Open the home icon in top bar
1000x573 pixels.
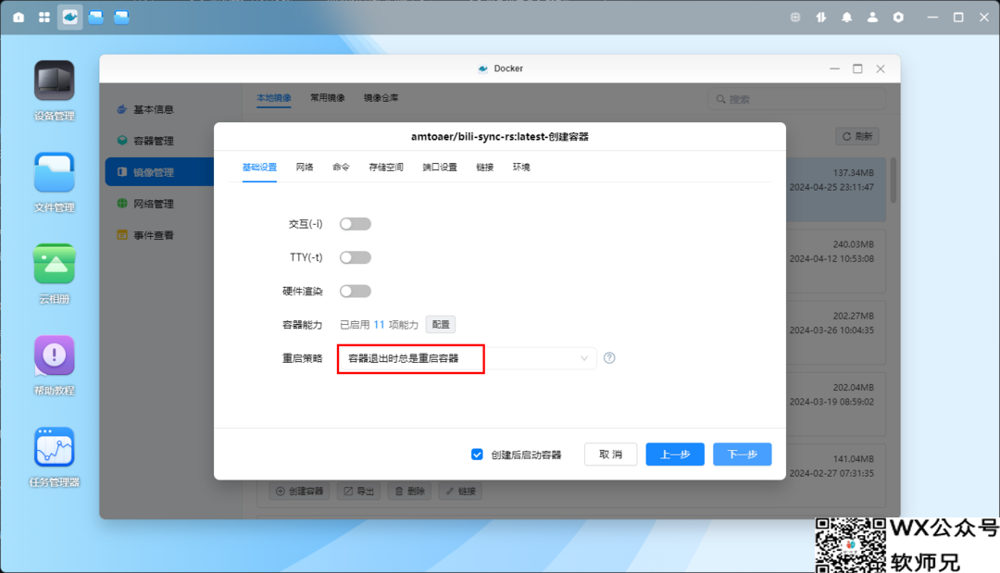coord(19,18)
